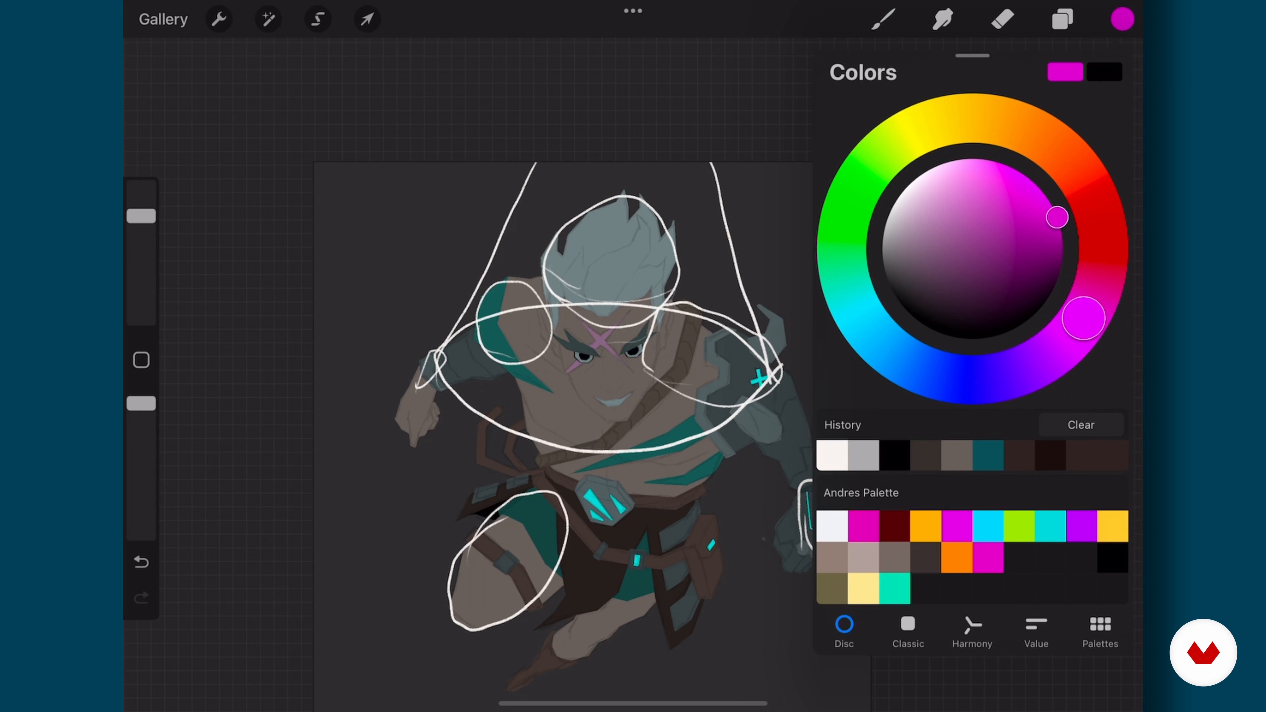
Task: Activate the Selection S-shaped tool
Action: coord(318,19)
